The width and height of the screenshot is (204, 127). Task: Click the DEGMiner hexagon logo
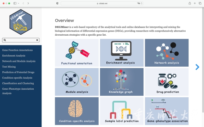tap(21, 22)
